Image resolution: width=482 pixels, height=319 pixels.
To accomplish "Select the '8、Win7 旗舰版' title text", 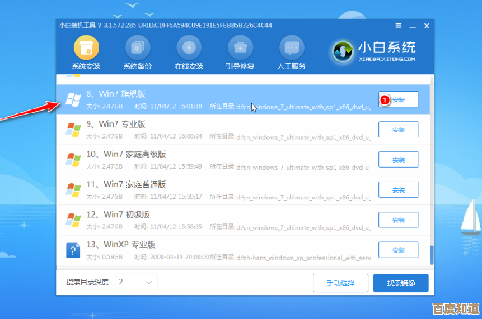I will point(116,94).
